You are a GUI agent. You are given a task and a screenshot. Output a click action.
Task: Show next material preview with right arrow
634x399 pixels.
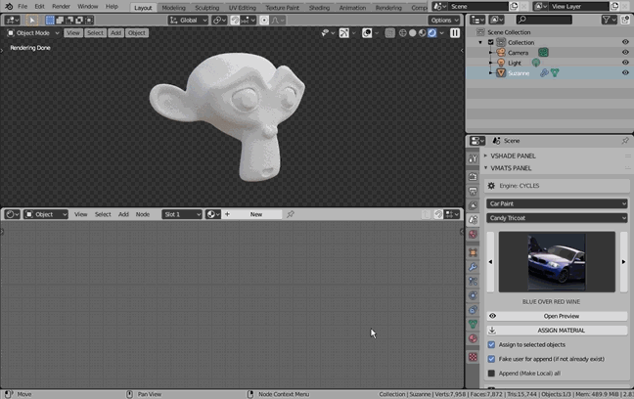point(623,262)
